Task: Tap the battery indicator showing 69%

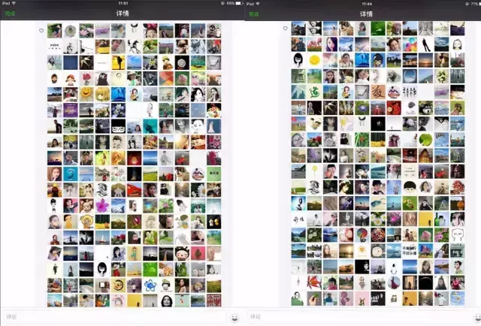Action: [239, 3]
